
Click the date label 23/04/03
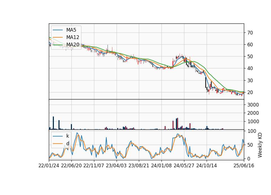[116, 166]
